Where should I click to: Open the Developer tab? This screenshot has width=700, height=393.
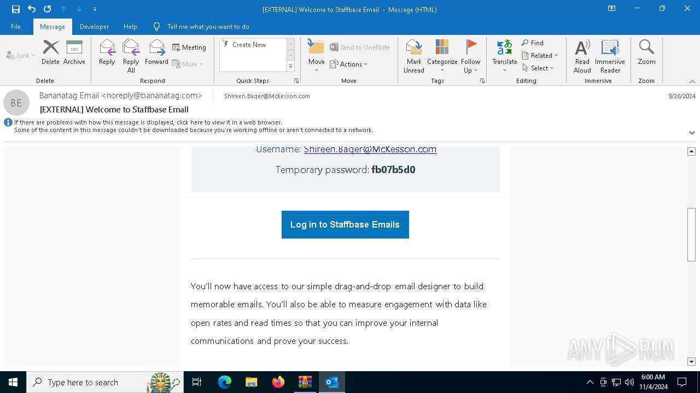click(x=94, y=27)
